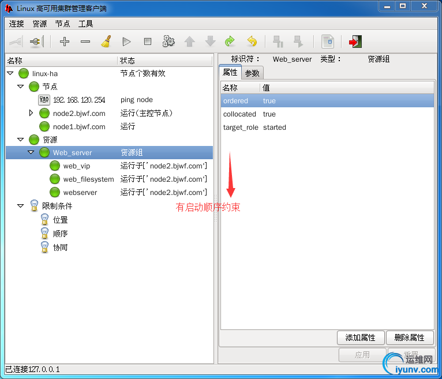Click the broom cleanup resource icon
Screen dimensions: 442x379
(x=106, y=42)
